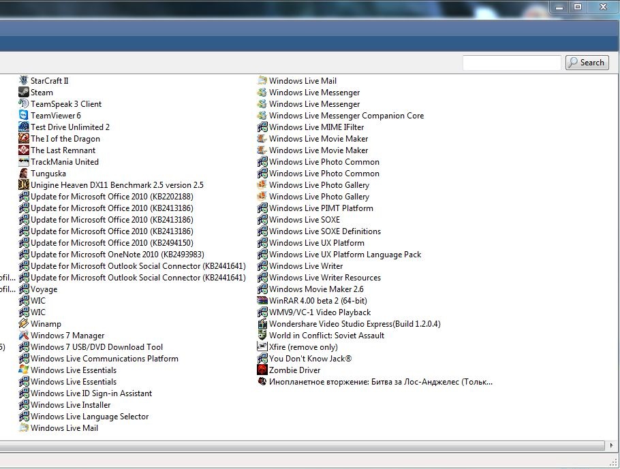Click the StarCraft II icon
Viewport: 620px width, 469px height.
(x=24, y=80)
